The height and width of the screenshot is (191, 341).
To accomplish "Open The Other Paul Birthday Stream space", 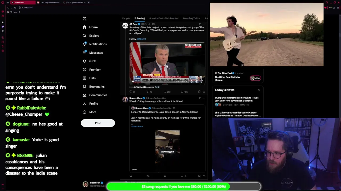I will click(227, 79).
